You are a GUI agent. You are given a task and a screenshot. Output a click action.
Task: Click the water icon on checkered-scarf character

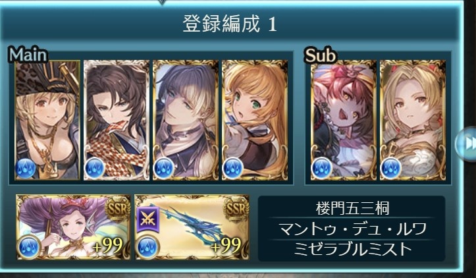pyautogui.click(x=95, y=168)
